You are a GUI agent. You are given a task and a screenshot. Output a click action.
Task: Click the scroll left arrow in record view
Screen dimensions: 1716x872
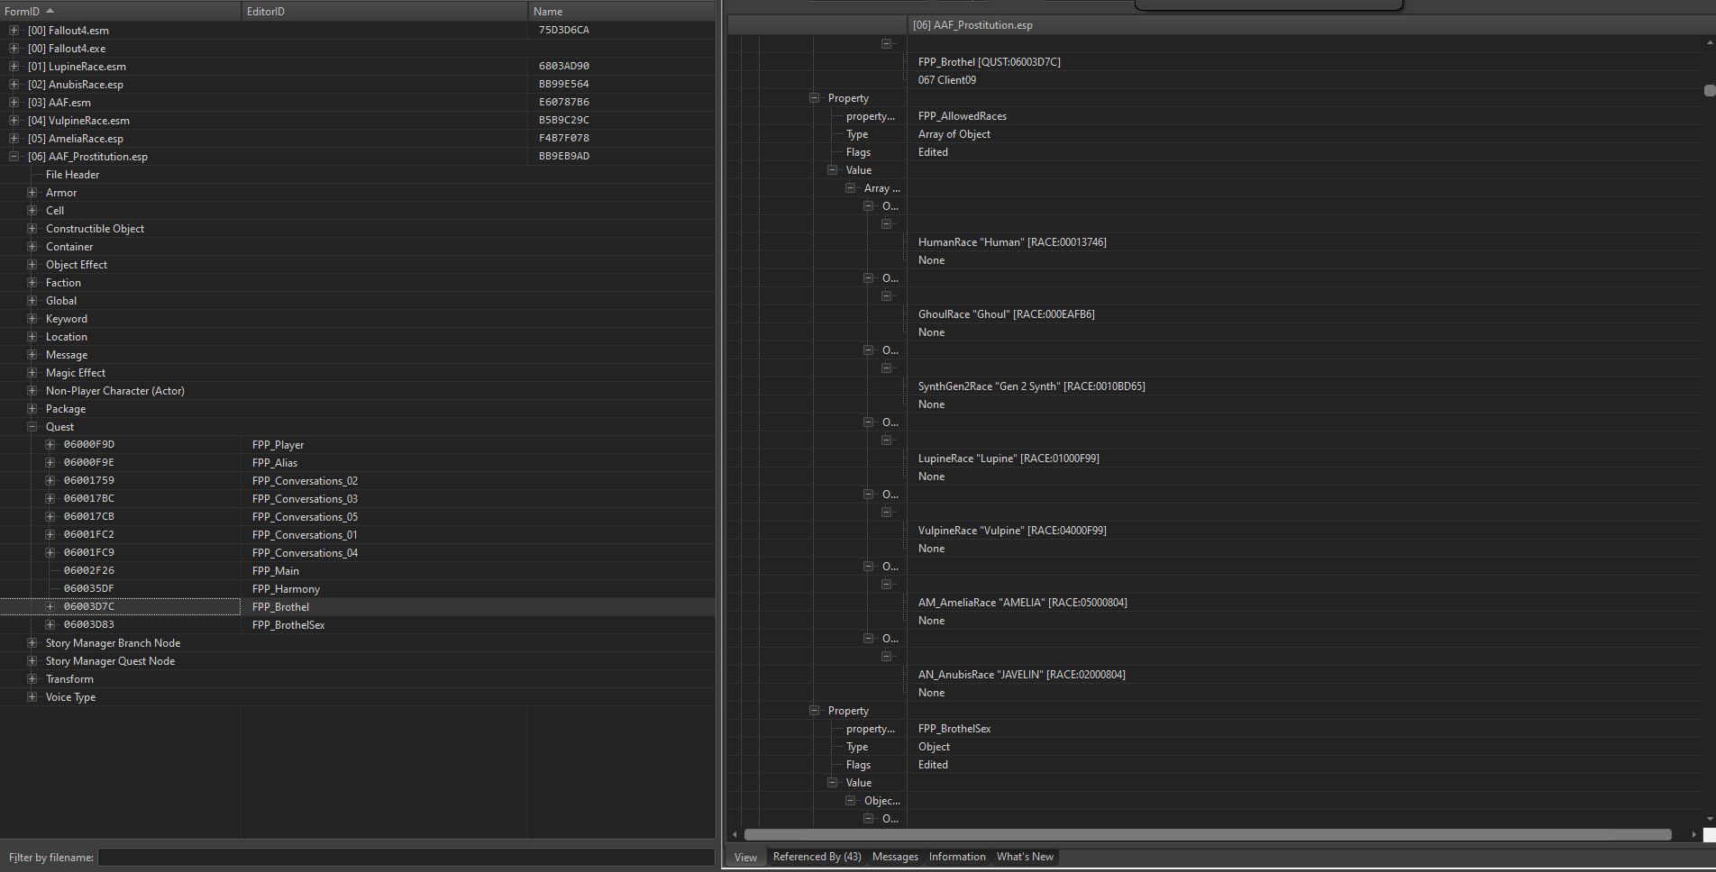pos(735,834)
